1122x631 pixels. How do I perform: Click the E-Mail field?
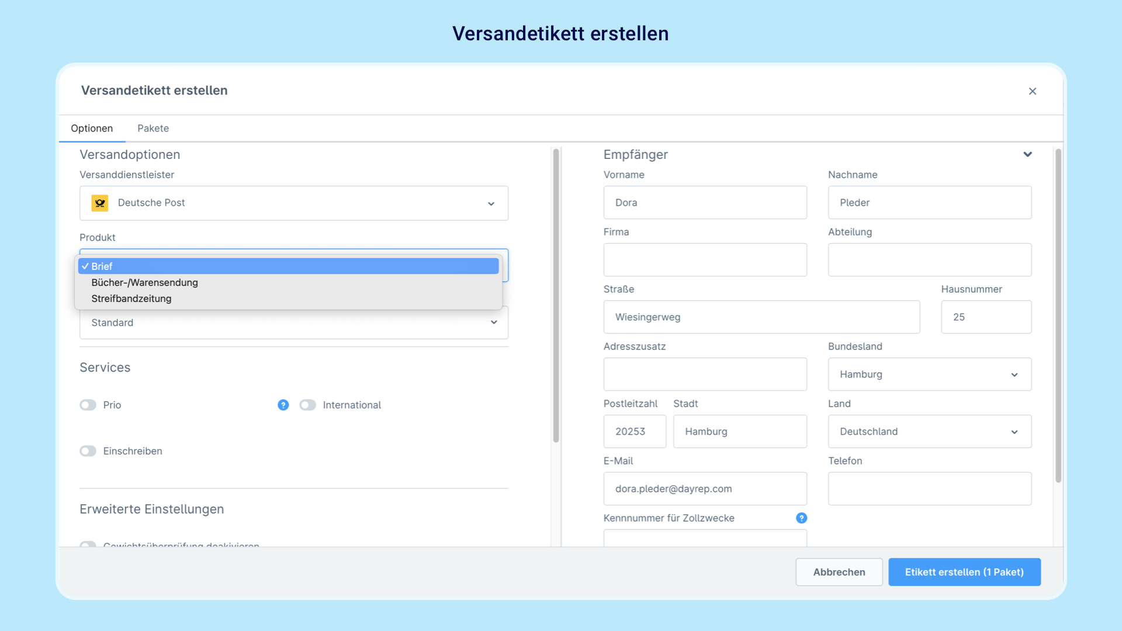click(x=705, y=488)
